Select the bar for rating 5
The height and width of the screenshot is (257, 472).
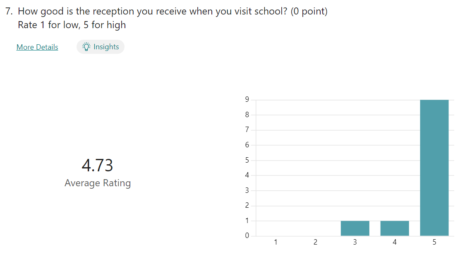(434, 168)
